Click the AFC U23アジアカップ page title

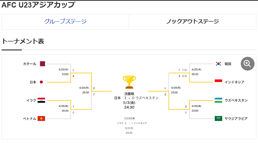pyautogui.click(x=38, y=5)
